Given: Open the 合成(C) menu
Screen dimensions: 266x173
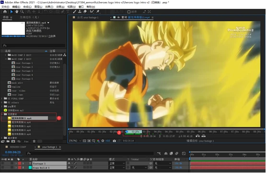Looking at the screenshot, I should click(x=27, y=7).
